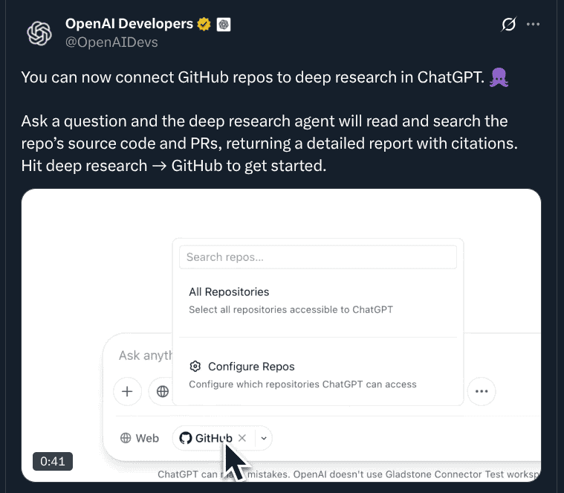Expand the chevron next to GitHub chip
This screenshot has height=493, width=564.
click(264, 439)
